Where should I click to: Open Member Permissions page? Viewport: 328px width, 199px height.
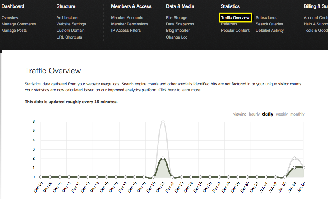pos(129,24)
